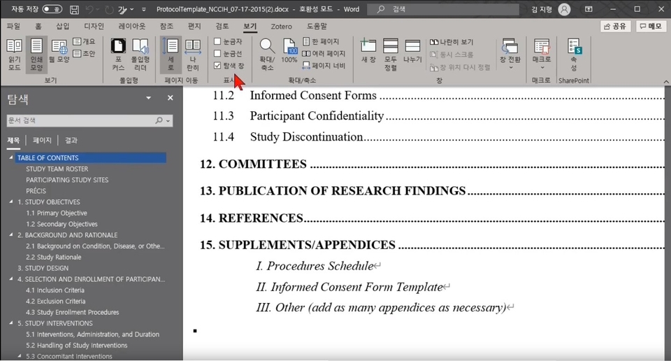Open search options dropdown in navigation pane

(168, 121)
